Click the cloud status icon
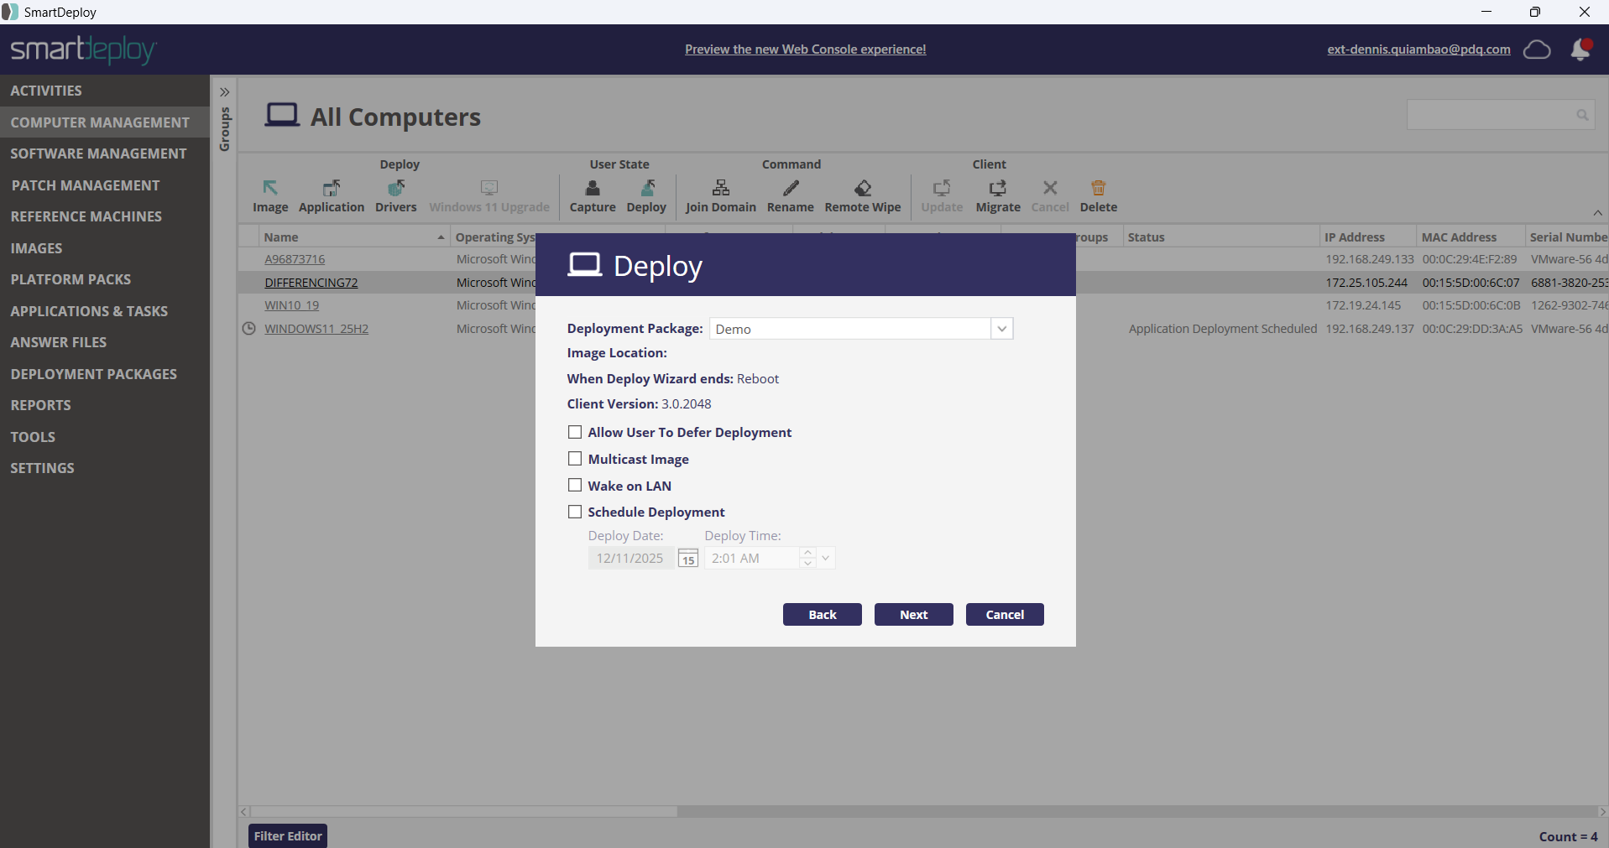This screenshot has width=1609, height=848. click(1537, 50)
